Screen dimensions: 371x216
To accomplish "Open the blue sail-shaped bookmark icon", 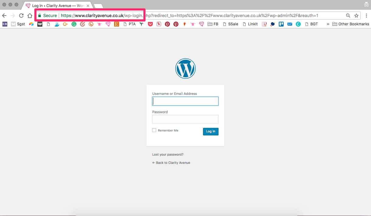I will point(57,24).
